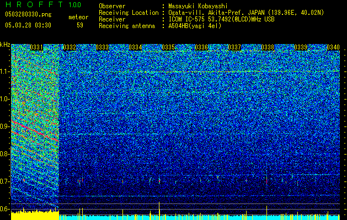Click the 0335 time marker
Screen dimensions: 347x220
click(x=168, y=47)
